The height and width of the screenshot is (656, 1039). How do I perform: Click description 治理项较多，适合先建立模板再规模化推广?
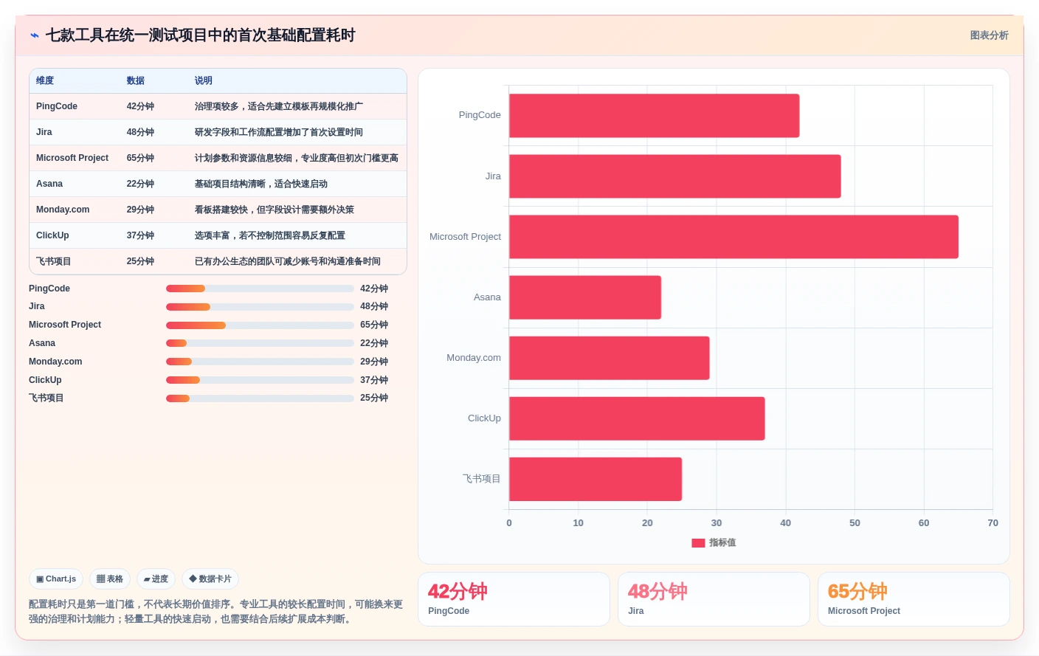278,106
